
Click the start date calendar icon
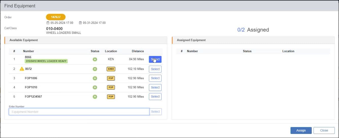48,23
